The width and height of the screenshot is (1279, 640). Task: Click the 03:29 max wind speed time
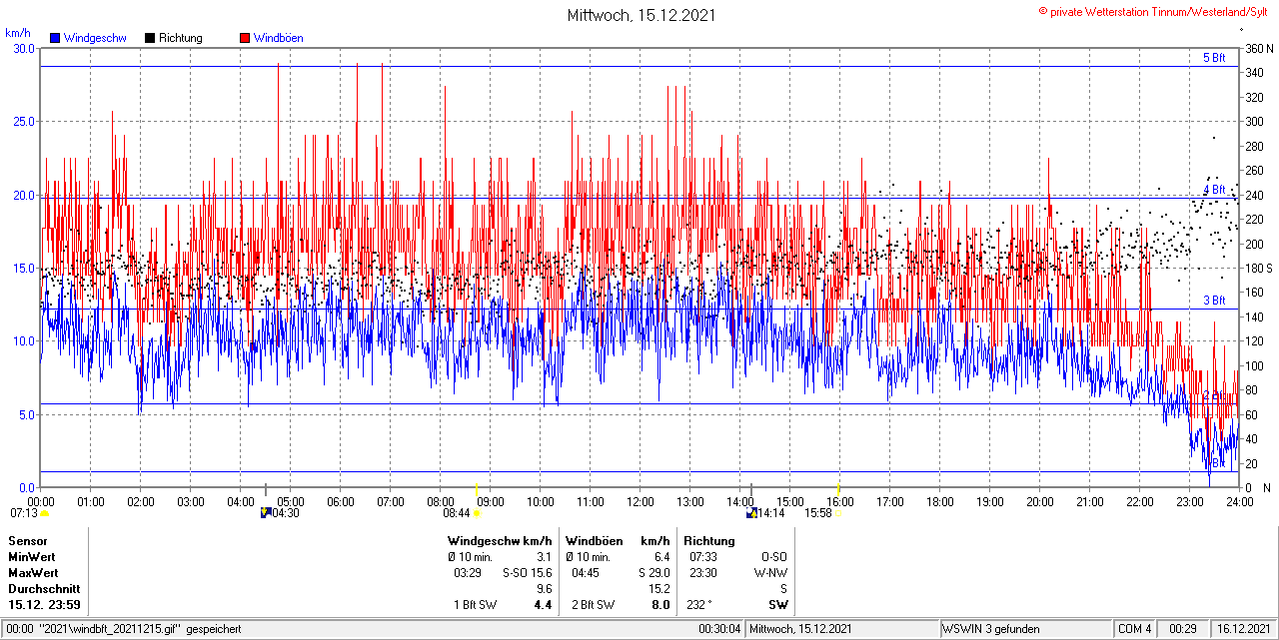tap(469, 573)
